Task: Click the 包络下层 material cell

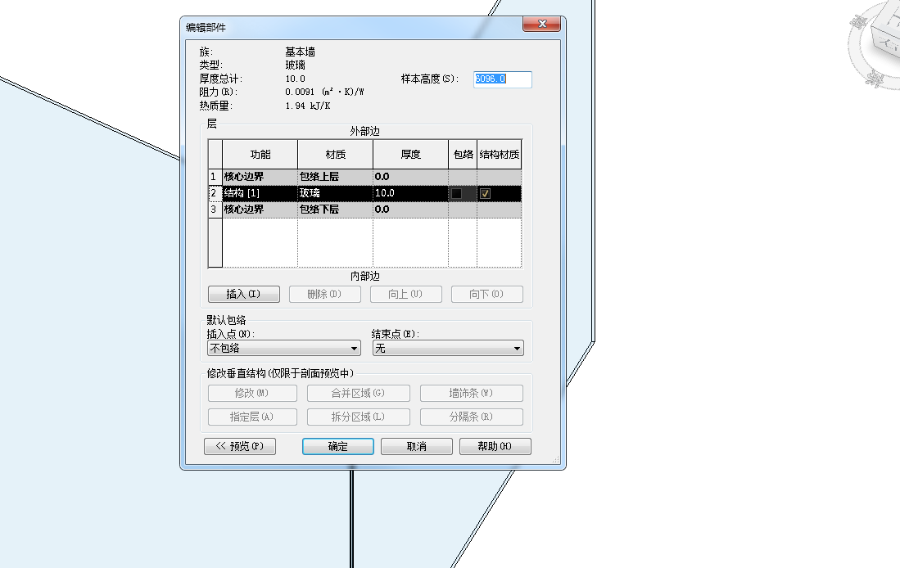Action: pyautogui.click(x=335, y=210)
